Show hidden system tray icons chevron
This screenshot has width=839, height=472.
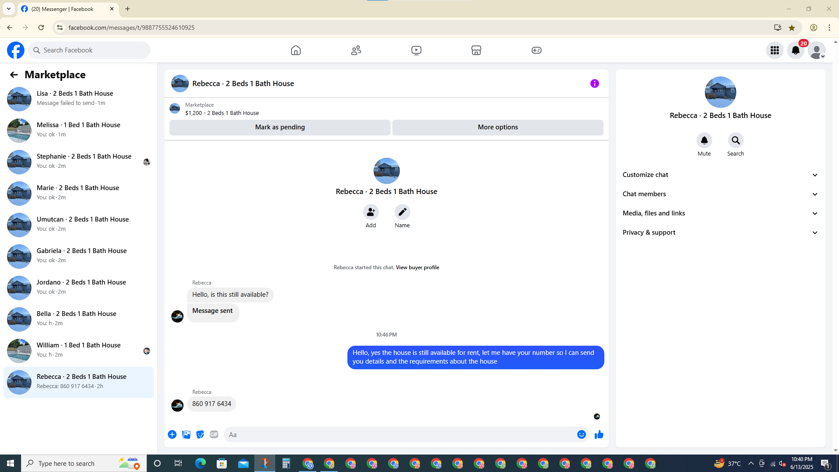tap(751, 463)
